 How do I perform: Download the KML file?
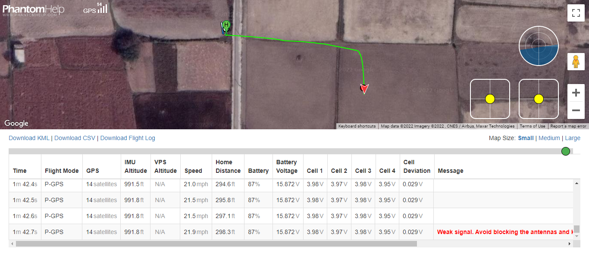click(x=29, y=138)
